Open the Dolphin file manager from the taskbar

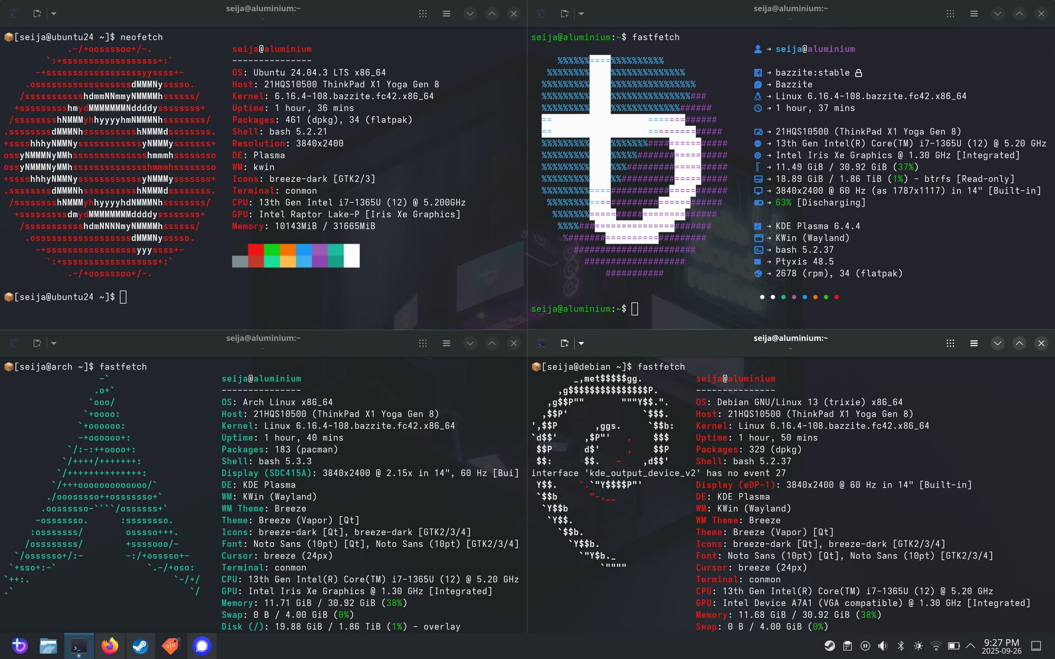[x=48, y=646]
